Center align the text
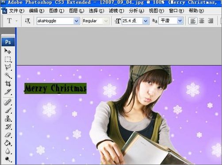 click(202, 21)
